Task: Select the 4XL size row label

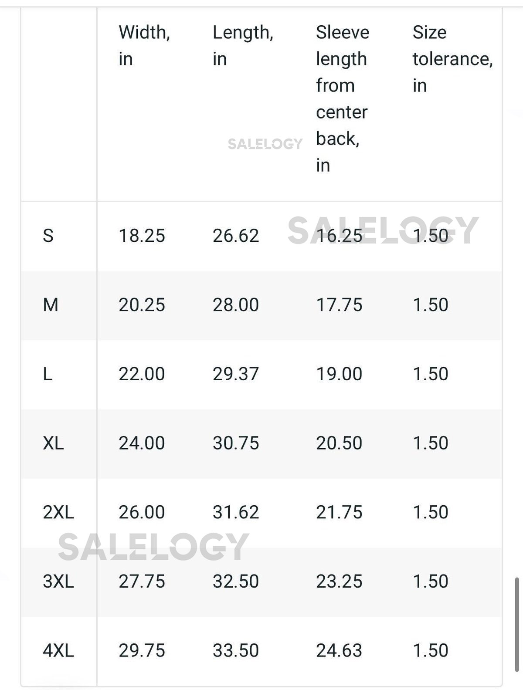Action: [58, 650]
